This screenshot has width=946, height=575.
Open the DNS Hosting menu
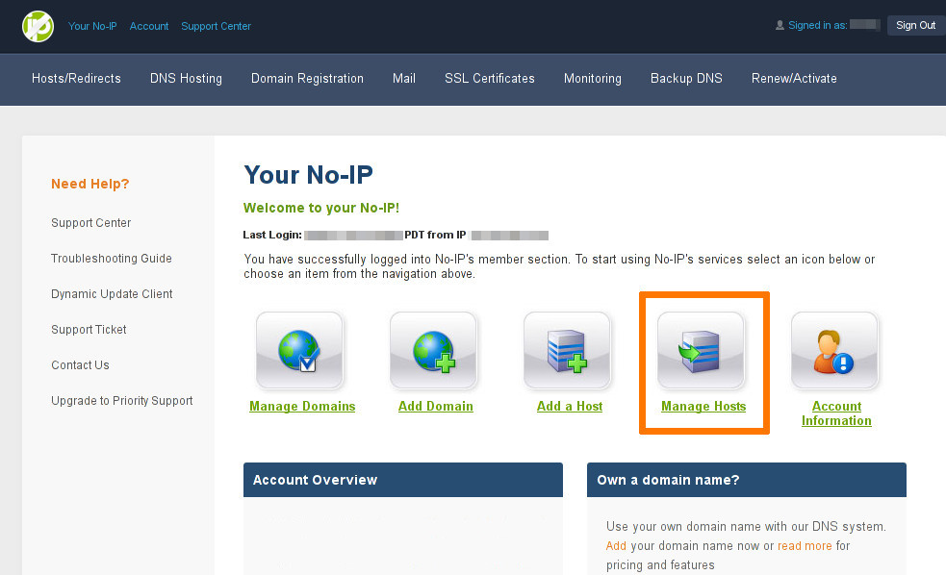pos(186,78)
